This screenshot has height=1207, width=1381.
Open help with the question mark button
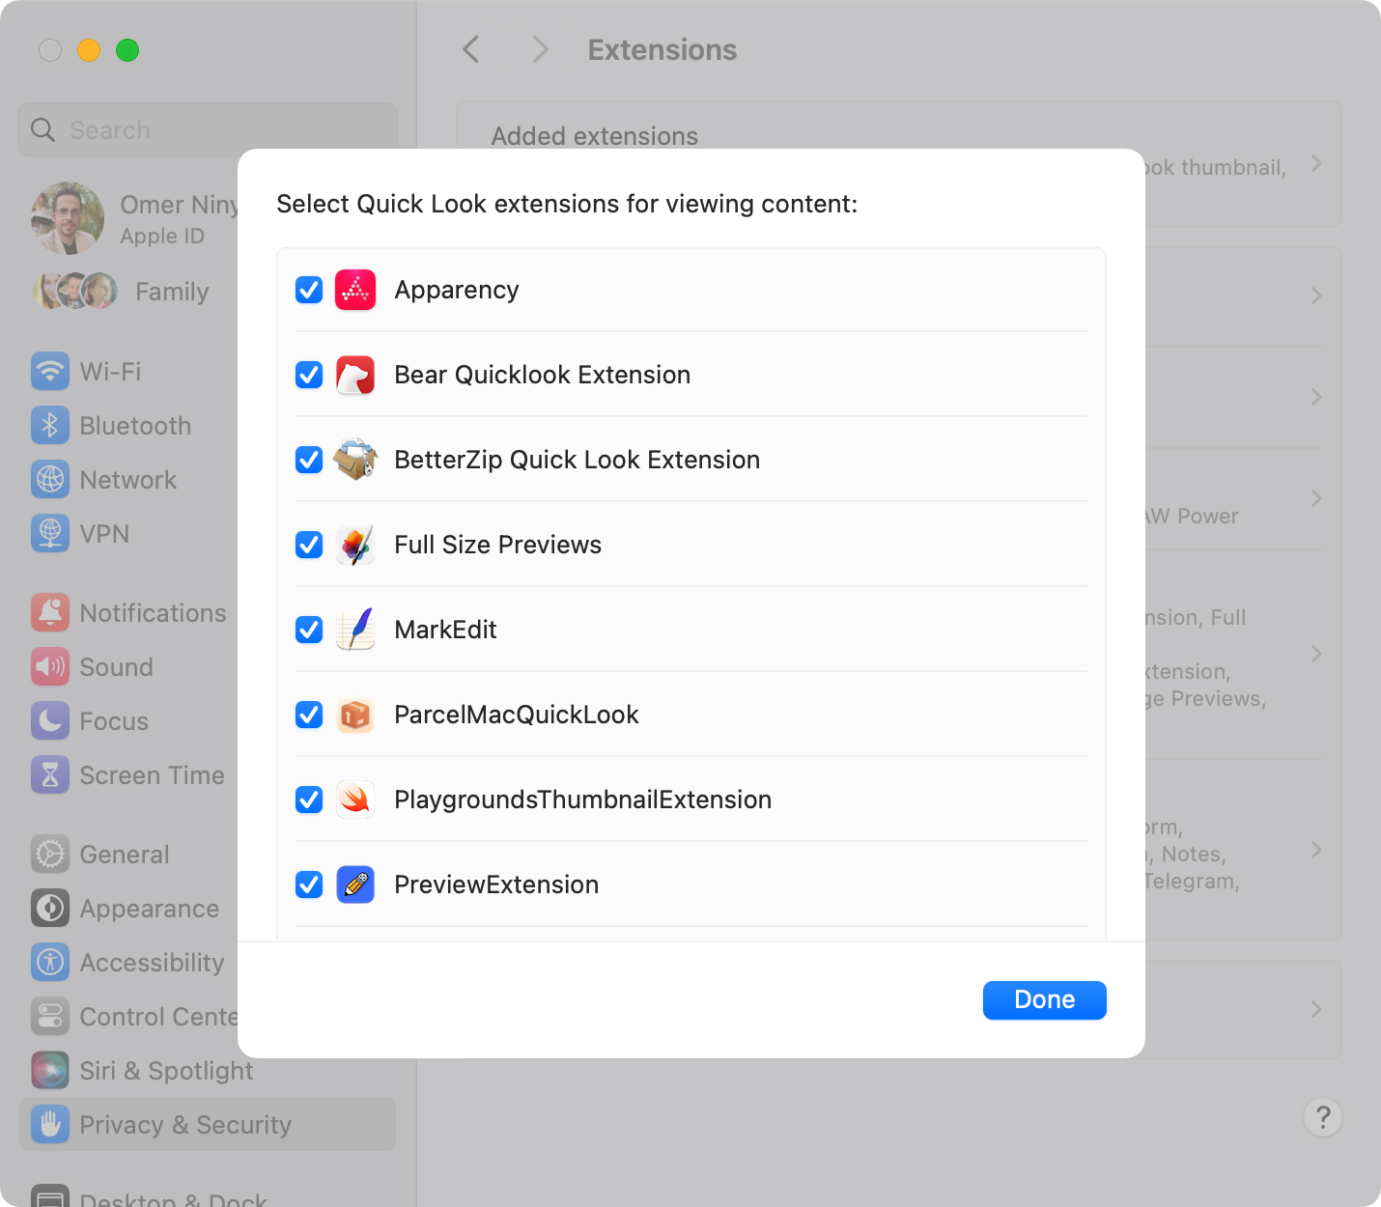[1323, 1117]
